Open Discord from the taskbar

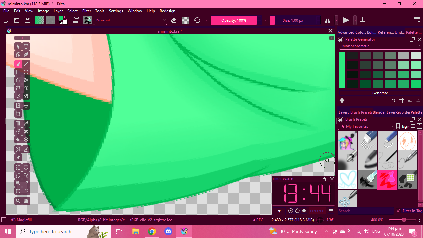point(168,231)
